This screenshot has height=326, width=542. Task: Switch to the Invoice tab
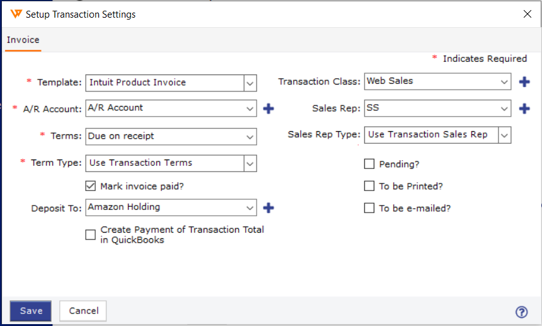[x=23, y=40]
